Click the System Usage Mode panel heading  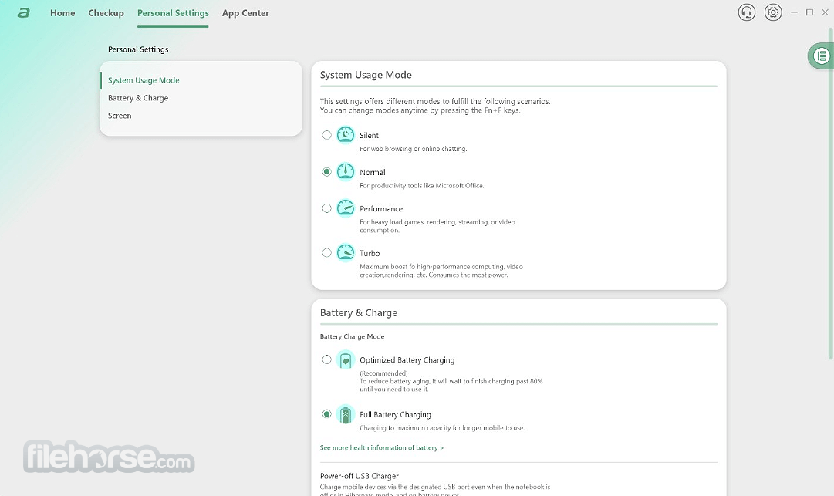coord(366,75)
